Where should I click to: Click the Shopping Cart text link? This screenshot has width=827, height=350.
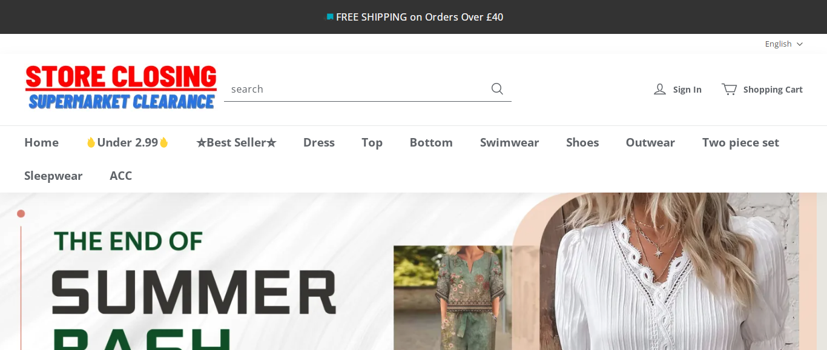pos(773,90)
